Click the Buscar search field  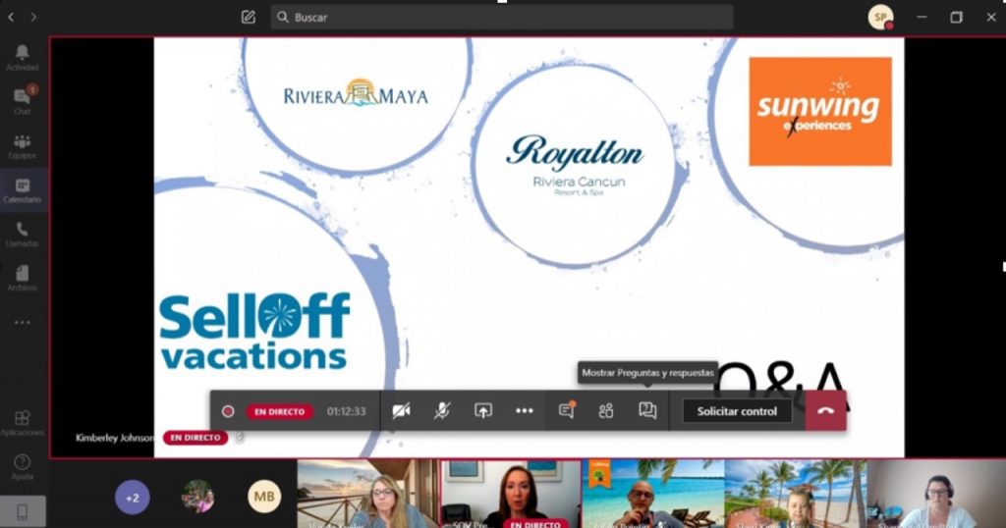click(x=501, y=18)
